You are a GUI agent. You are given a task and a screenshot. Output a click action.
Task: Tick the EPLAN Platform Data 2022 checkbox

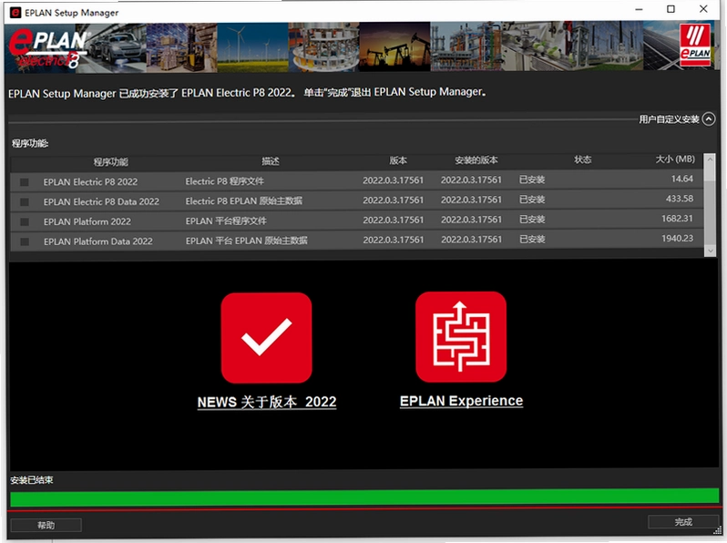pos(24,241)
